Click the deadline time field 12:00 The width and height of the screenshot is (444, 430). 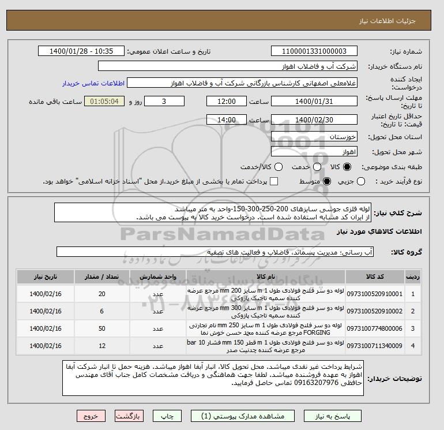[227, 101]
